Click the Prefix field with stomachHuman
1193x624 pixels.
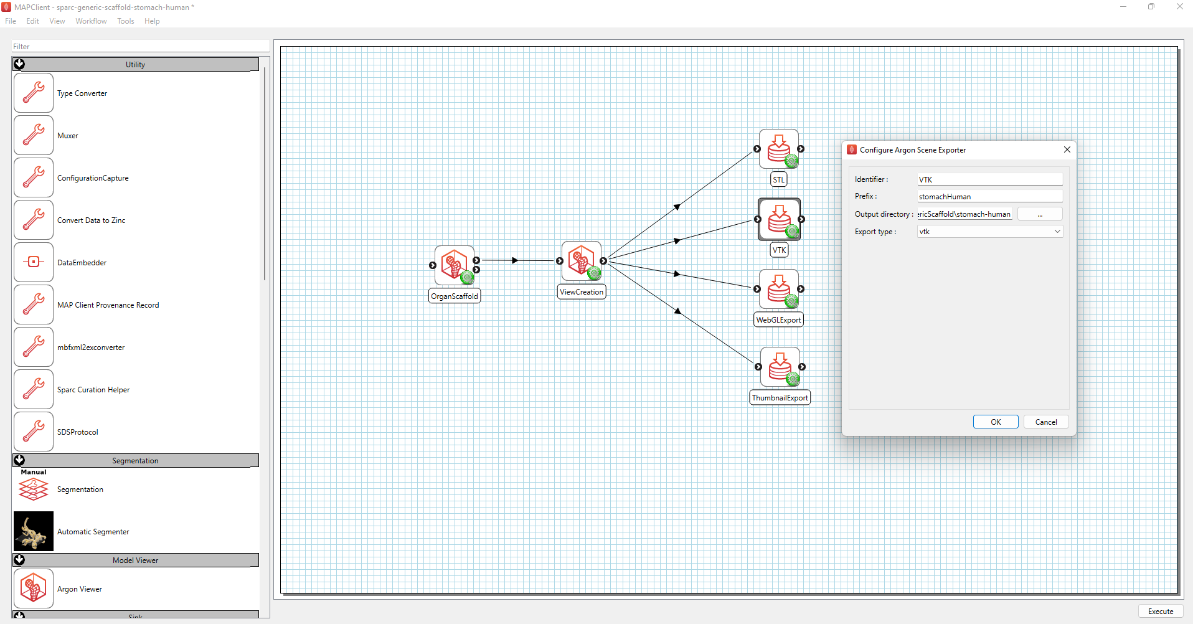(989, 196)
